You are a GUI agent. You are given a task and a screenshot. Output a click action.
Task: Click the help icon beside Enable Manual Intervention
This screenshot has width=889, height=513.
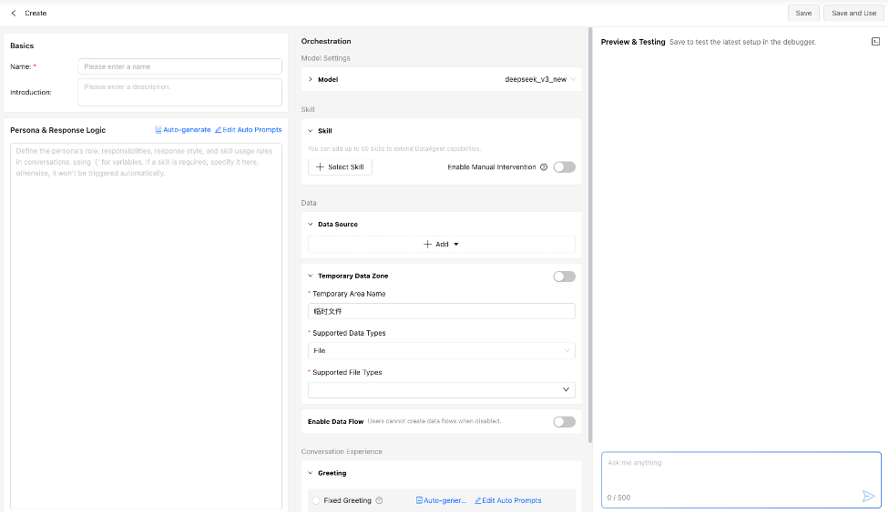coord(544,167)
